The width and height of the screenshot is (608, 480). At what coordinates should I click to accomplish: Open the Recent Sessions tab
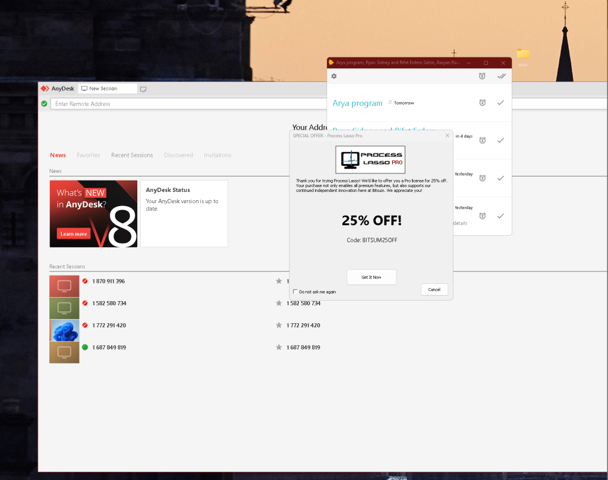(x=132, y=155)
